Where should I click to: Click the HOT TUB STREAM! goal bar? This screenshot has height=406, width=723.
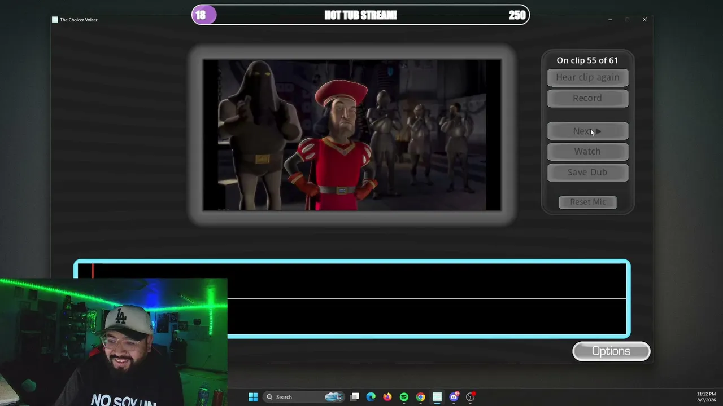pos(360,15)
